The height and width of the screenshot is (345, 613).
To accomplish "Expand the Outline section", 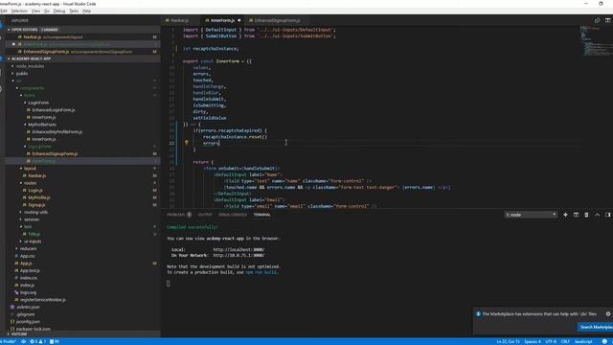I will 19,334.
